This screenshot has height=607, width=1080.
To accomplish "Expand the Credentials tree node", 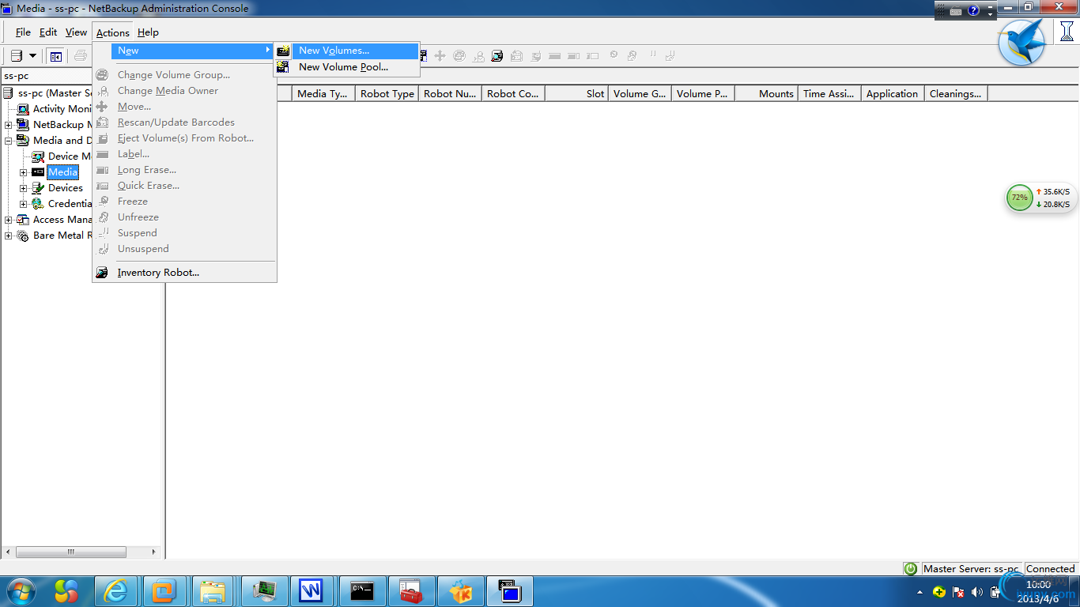I will (x=24, y=204).
